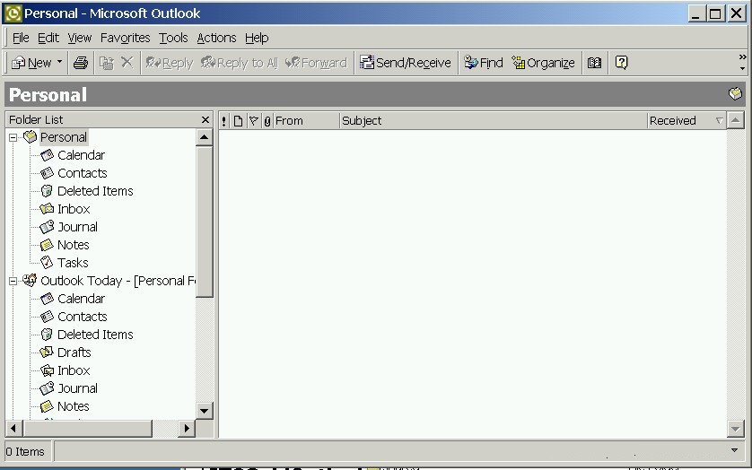Open Journal under Personal folder

(x=77, y=227)
